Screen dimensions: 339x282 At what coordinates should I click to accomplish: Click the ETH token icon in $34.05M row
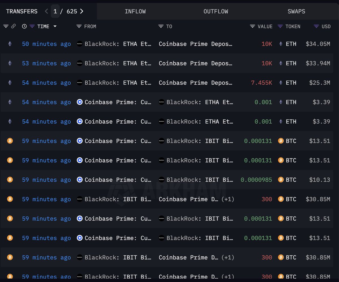click(x=281, y=44)
